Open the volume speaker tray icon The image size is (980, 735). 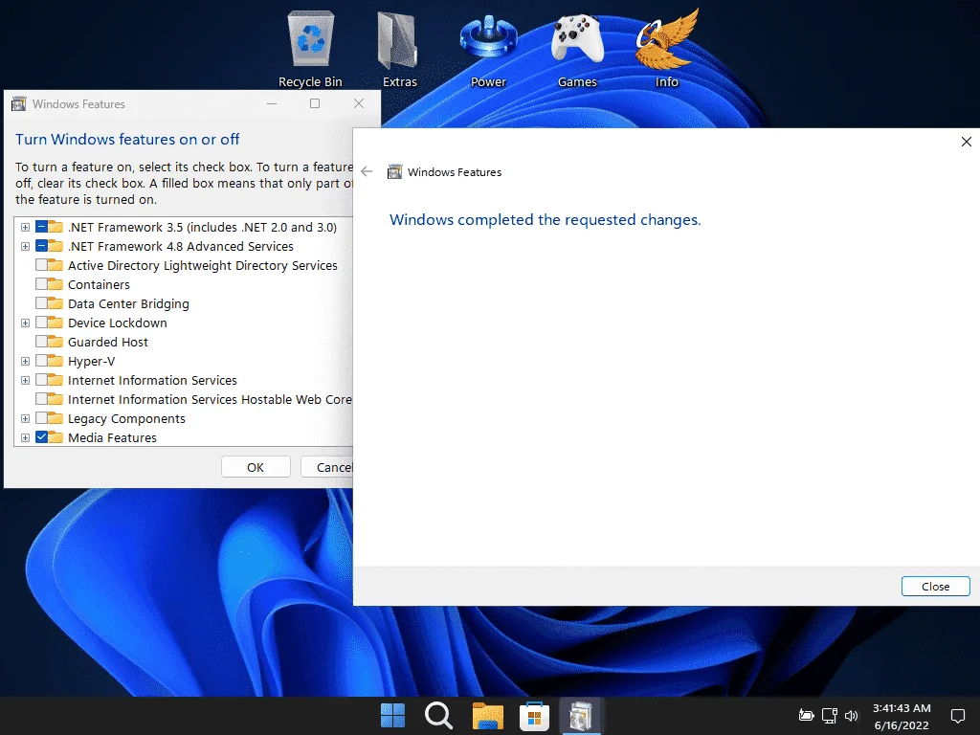[x=851, y=716]
